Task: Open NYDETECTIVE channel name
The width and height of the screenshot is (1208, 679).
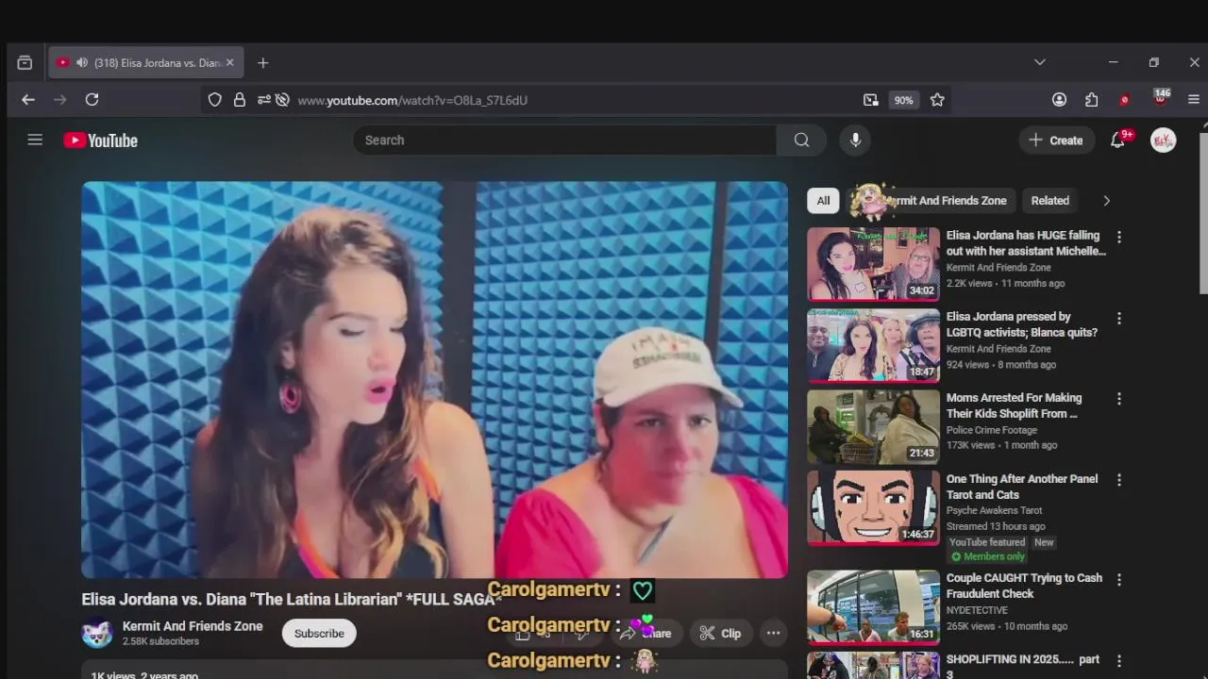Action: coord(977,610)
